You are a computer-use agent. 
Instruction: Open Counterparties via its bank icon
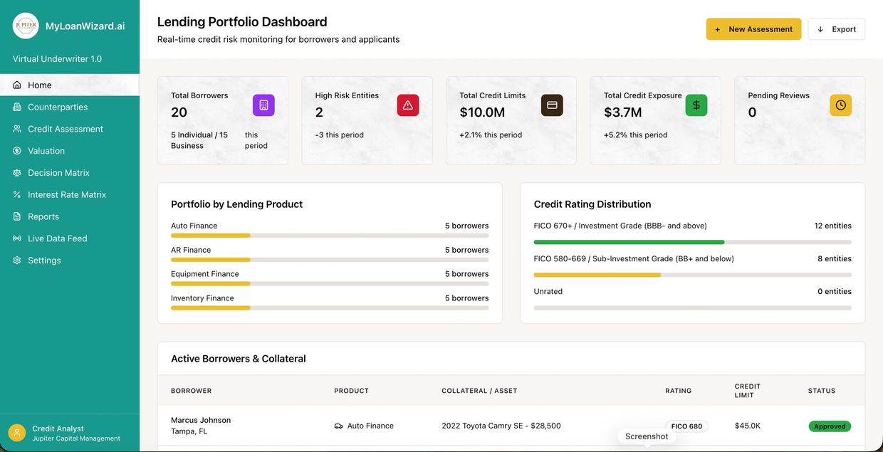tap(16, 107)
